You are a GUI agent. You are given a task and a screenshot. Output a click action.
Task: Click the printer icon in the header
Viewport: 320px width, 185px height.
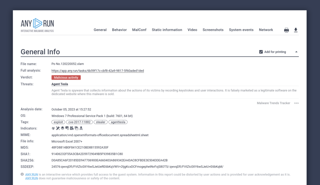[286, 30]
